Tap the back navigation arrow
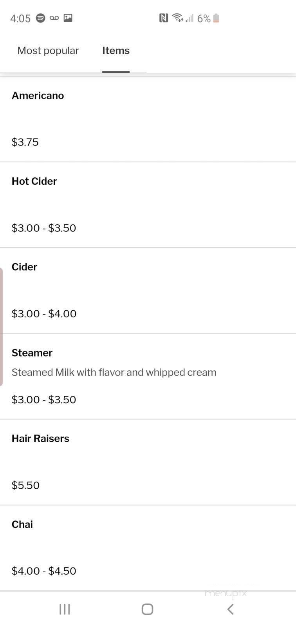Image resolution: width=296 pixels, height=626 pixels. tap(230, 609)
